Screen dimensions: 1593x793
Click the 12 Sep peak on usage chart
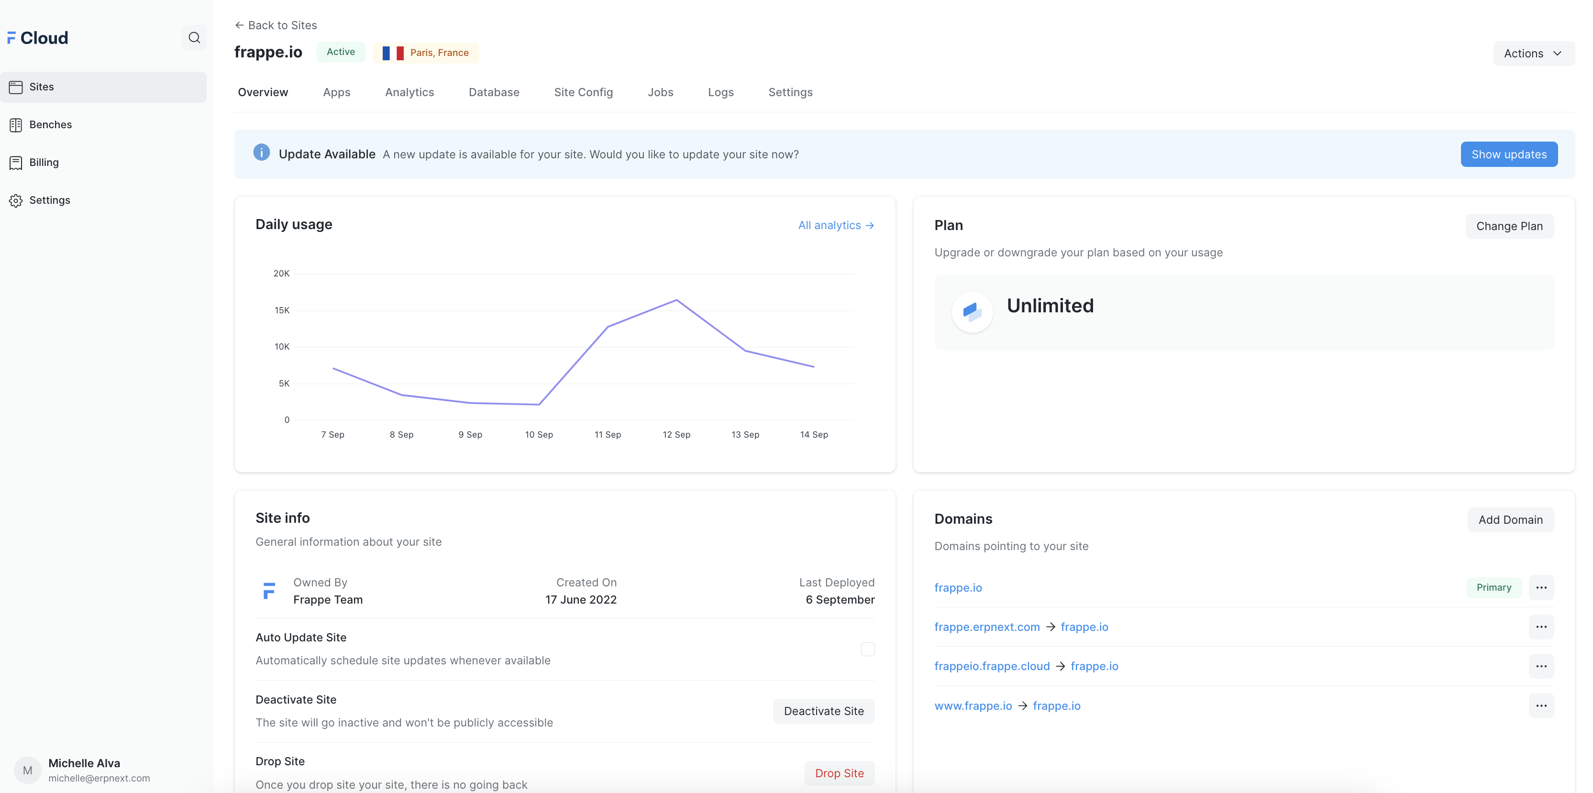[676, 300]
